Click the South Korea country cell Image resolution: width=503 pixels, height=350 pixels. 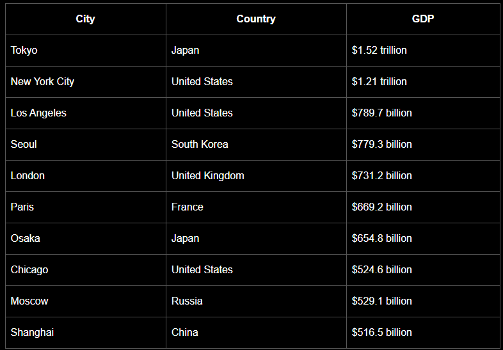tap(200, 145)
